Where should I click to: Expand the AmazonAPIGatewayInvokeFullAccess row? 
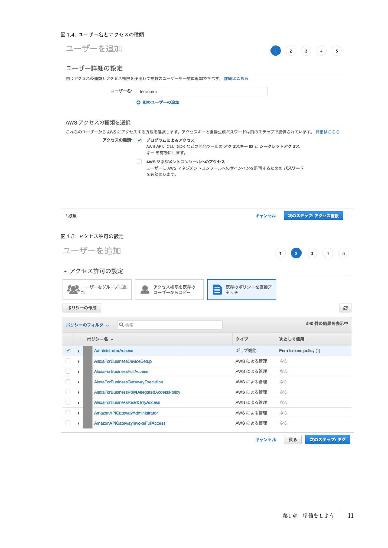coord(79,424)
